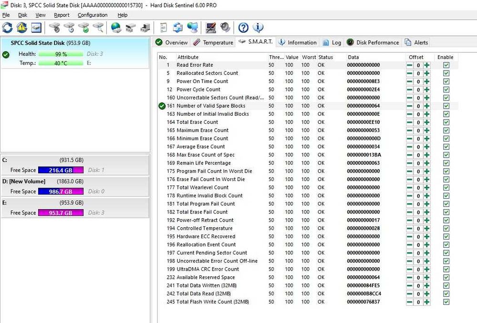Click the network globe and monitor icon

pos(192,28)
